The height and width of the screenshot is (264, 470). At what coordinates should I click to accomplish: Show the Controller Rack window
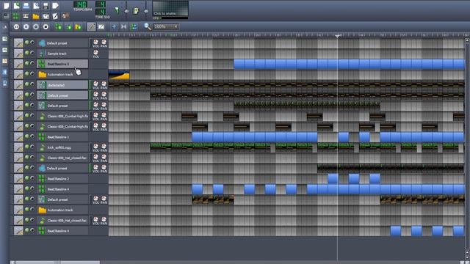coord(65,16)
